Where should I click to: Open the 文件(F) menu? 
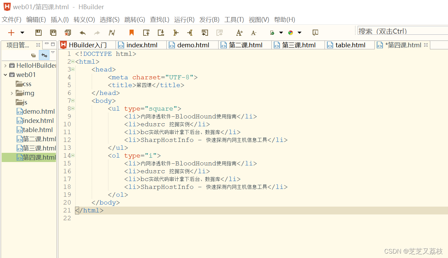coord(12,20)
